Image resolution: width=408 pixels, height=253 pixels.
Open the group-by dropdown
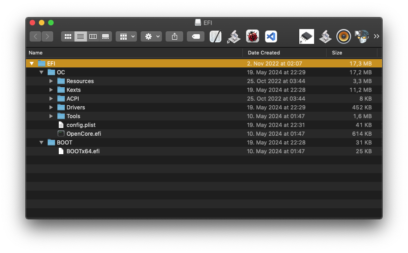coord(126,36)
